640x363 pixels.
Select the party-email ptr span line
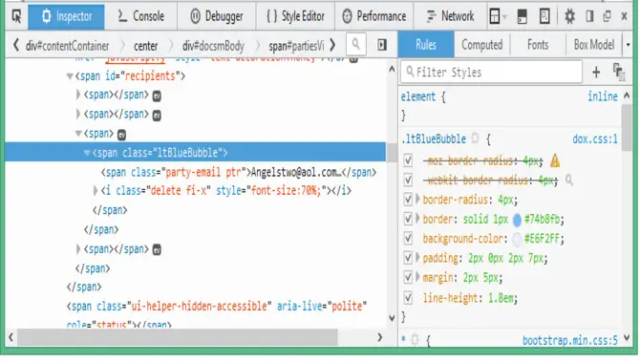pyautogui.click(x=239, y=172)
